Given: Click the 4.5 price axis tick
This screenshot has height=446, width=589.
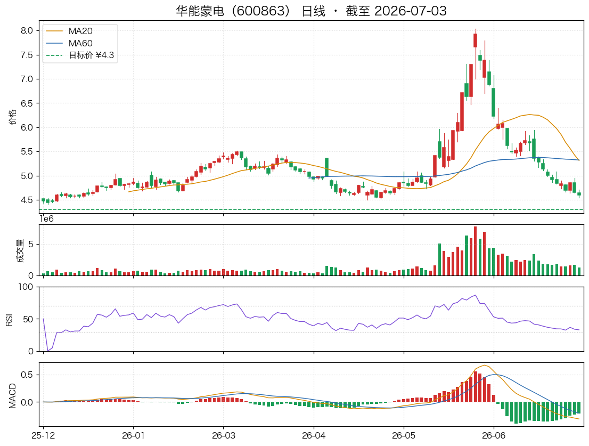Looking at the screenshot, I should [x=27, y=200].
